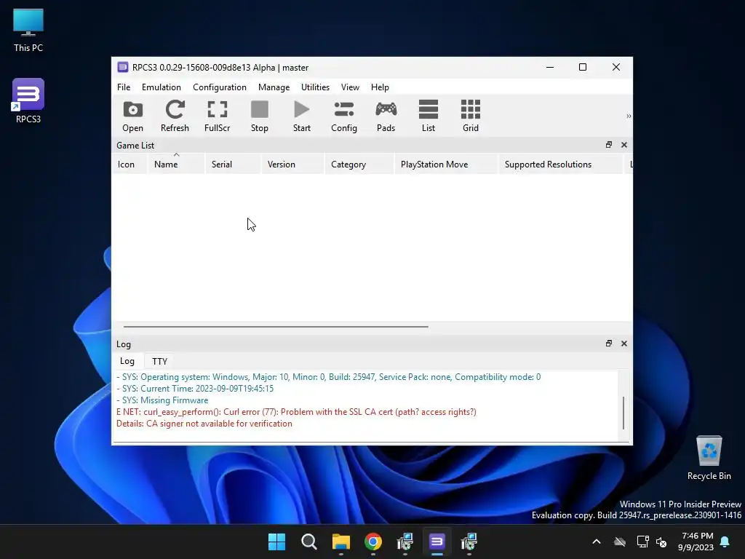
Task: Toggle FullScr fullscreen mode
Action: (x=217, y=116)
